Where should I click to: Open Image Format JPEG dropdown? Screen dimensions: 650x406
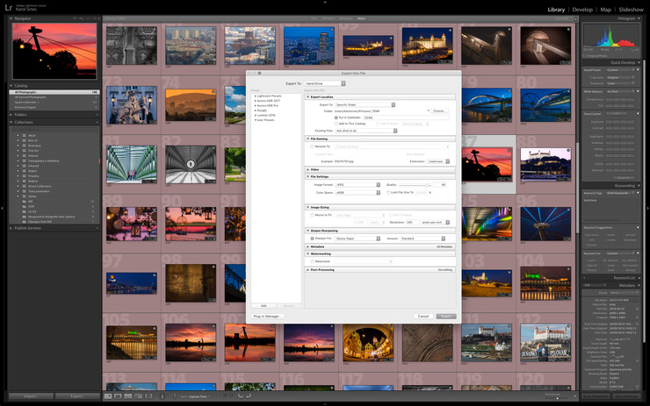(357, 184)
